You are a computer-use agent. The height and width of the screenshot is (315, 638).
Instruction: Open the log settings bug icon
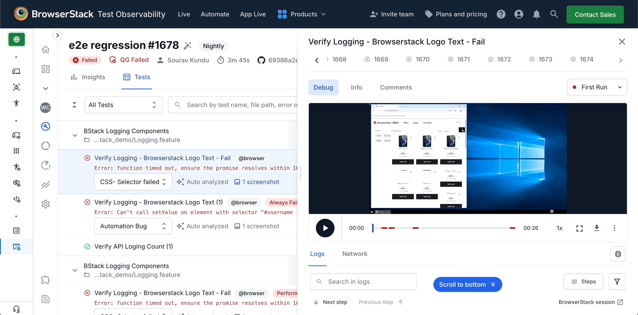point(618,254)
